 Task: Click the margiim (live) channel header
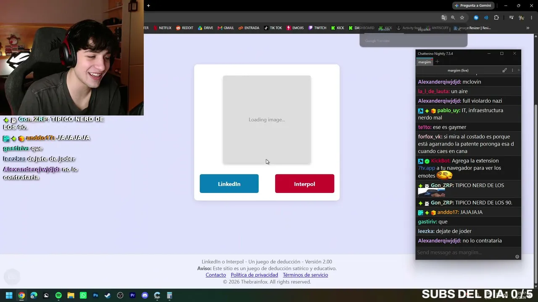[x=458, y=70]
